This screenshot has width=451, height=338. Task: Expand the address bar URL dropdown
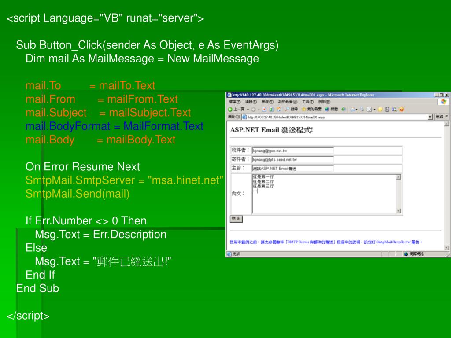point(430,117)
